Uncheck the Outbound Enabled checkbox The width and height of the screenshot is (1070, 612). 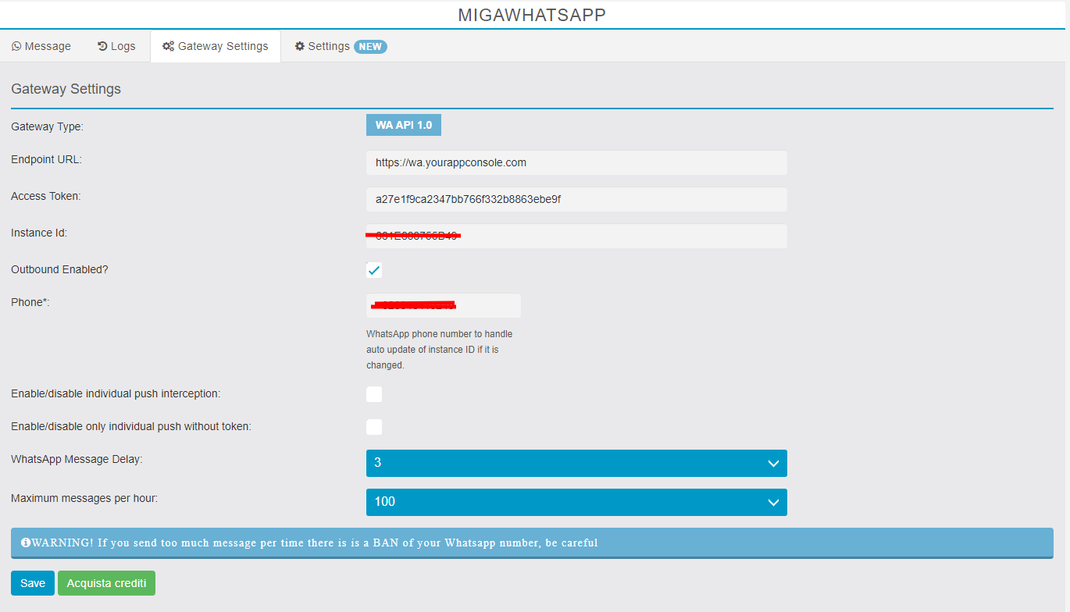tap(374, 270)
